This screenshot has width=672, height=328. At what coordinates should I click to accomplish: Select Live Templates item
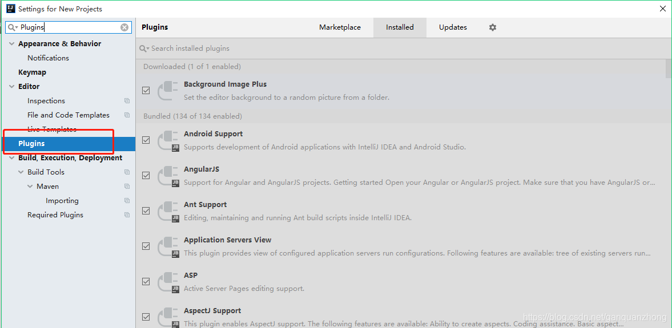coord(52,129)
